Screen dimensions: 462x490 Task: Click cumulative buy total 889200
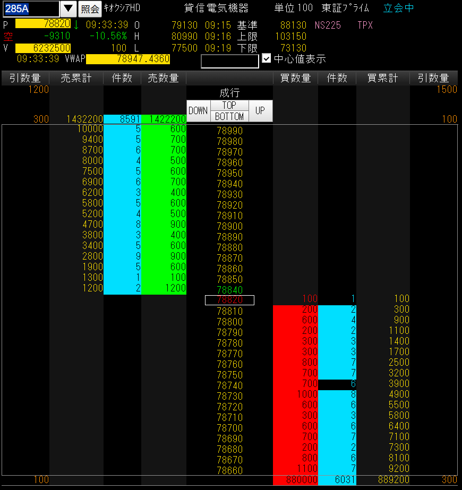[393, 480]
